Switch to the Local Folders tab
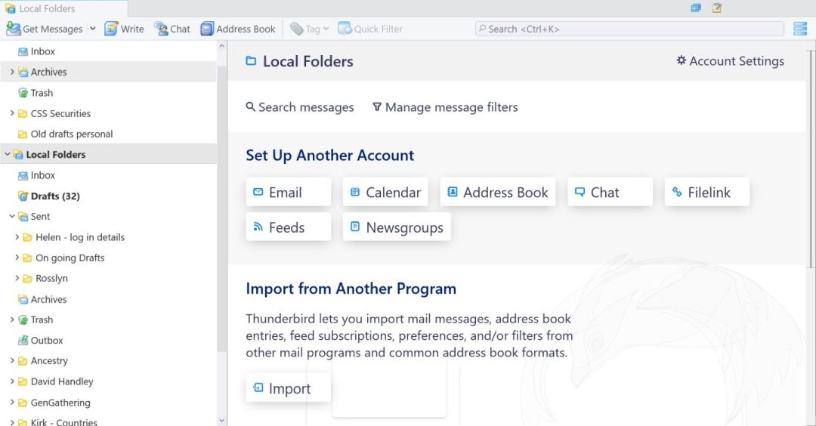The height and width of the screenshot is (426, 816). coord(47,8)
